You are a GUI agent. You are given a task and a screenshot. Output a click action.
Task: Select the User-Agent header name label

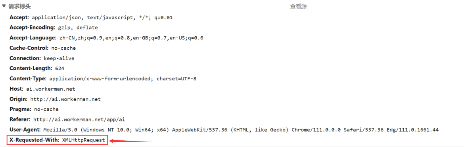(25, 130)
